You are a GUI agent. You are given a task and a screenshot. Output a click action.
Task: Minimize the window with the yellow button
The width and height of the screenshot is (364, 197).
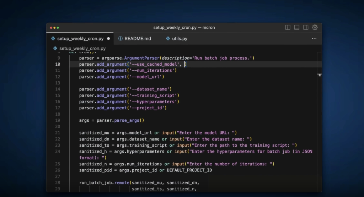point(54,28)
